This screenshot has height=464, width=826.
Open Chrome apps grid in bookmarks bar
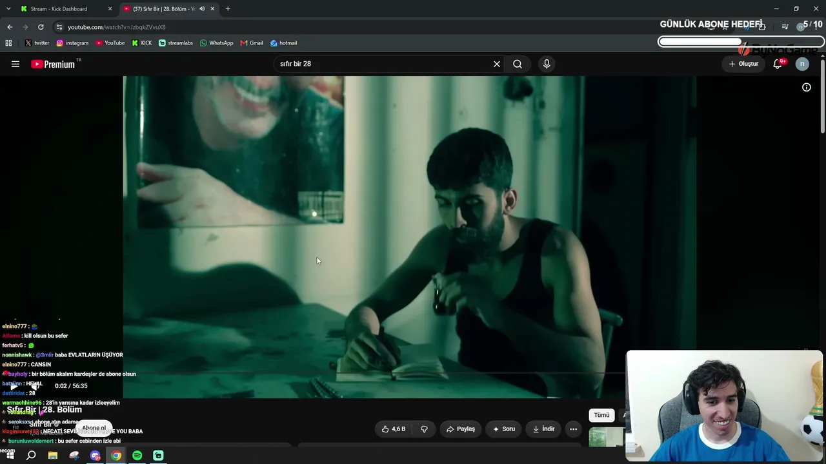(x=8, y=43)
